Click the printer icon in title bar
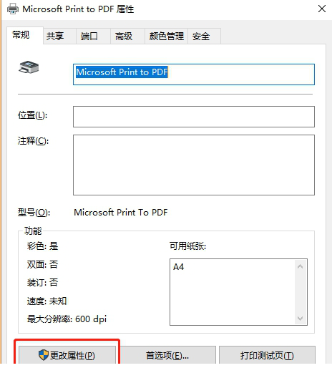 13,9
